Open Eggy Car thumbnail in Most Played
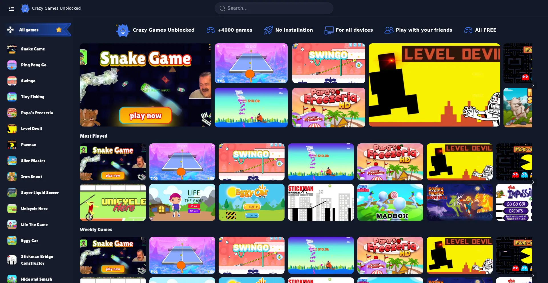 coord(251,202)
